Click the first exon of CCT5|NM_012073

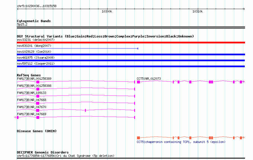[x=138, y=82]
